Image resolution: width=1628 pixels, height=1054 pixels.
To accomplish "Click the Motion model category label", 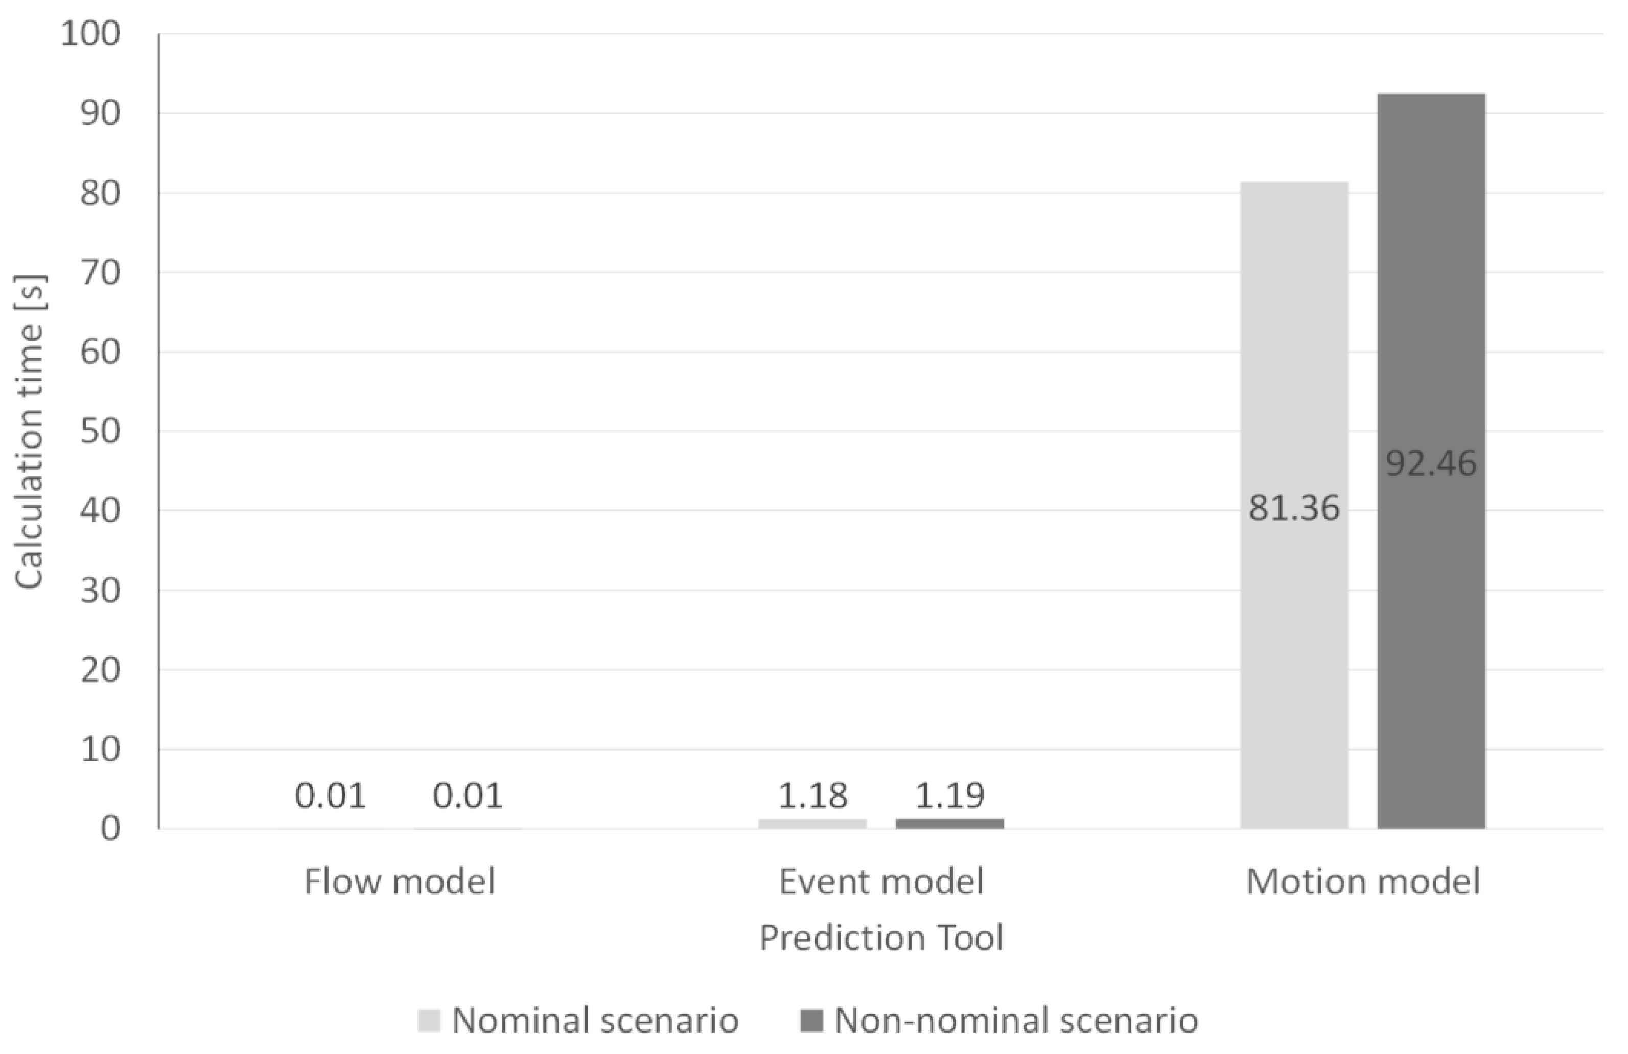I will 1363,882.
